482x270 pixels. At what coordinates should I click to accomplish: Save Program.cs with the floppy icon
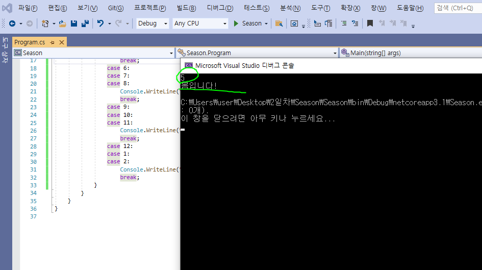(74, 23)
